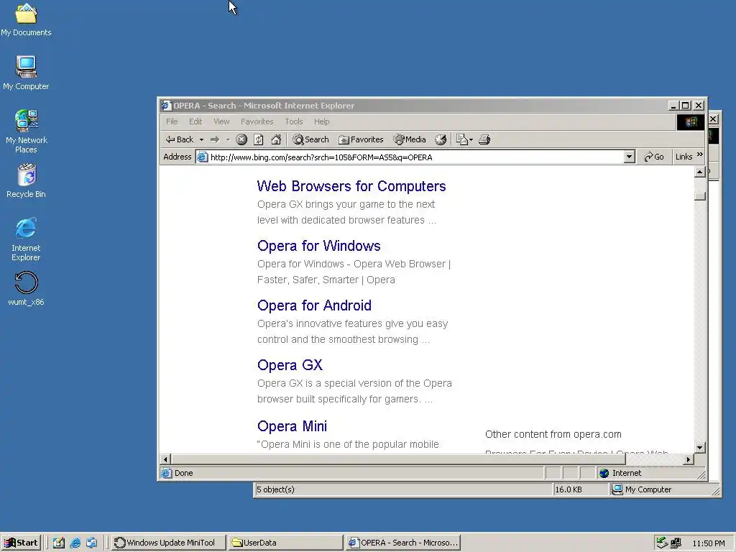Click the IE icon in the title bar
The image size is (736, 552).
(166, 106)
